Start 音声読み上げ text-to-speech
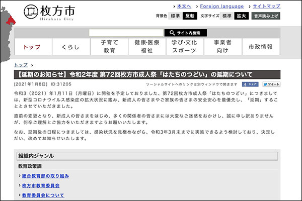The width and height of the screenshot is (302, 201). (x=266, y=16)
